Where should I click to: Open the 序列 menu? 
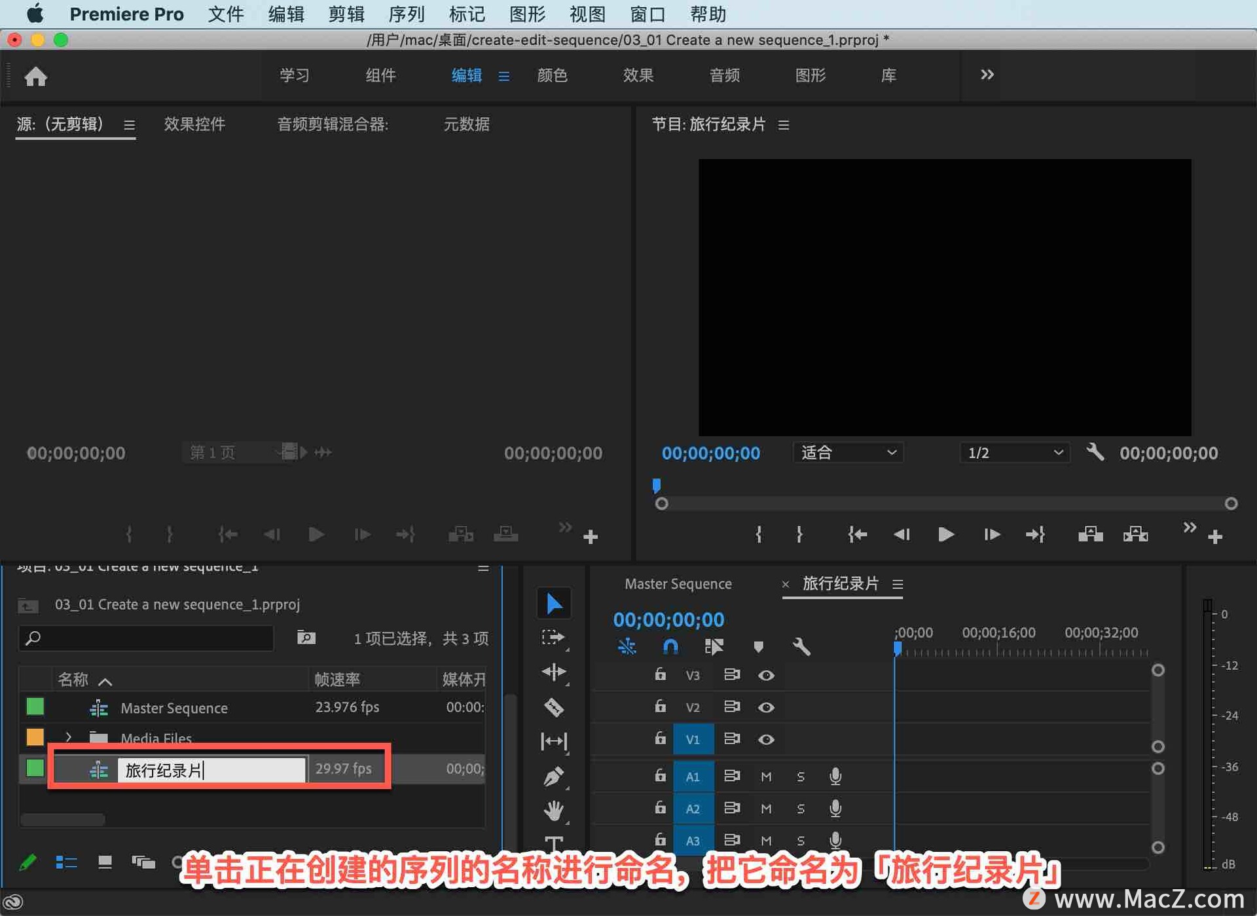[407, 14]
